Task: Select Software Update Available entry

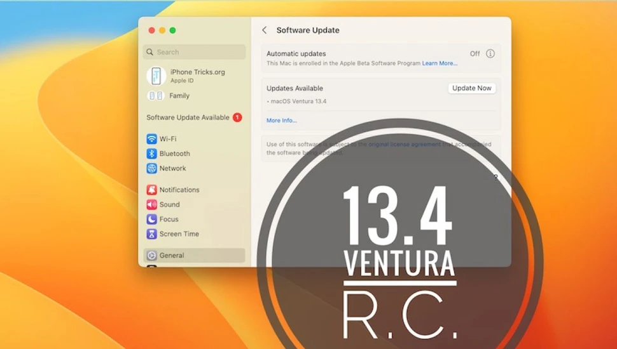Action: click(188, 117)
